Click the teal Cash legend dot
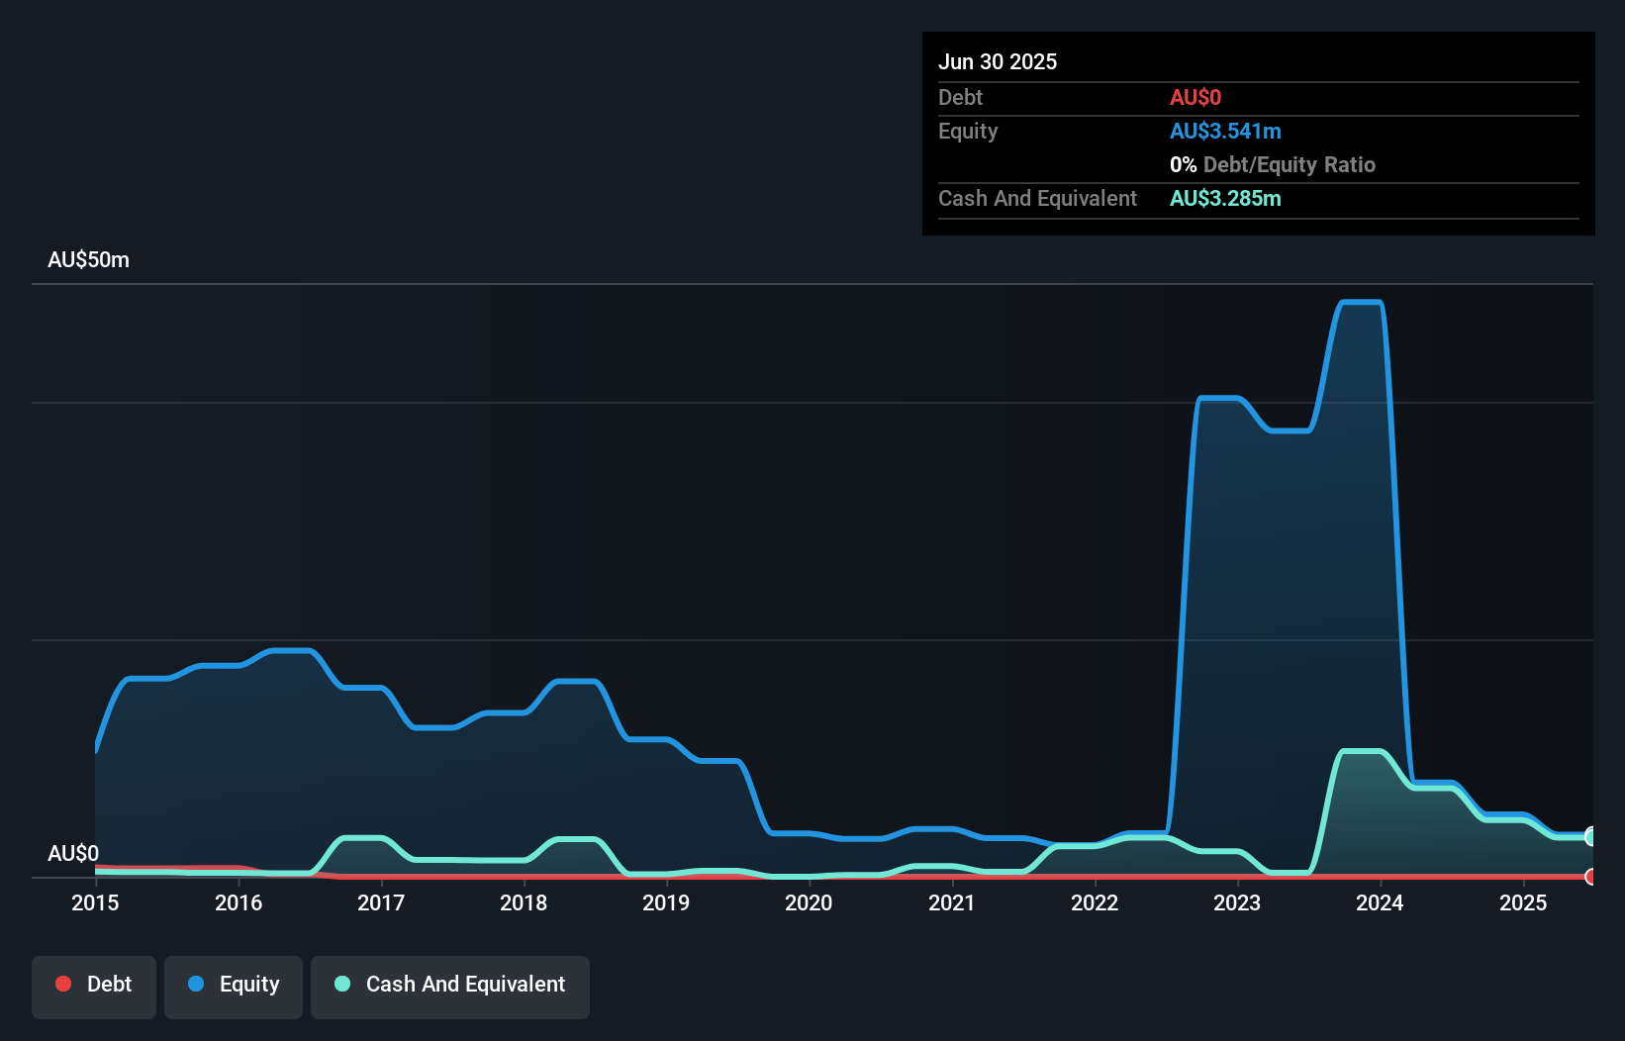The width and height of the screenshot is (1625, 1041). pos(342,984)
